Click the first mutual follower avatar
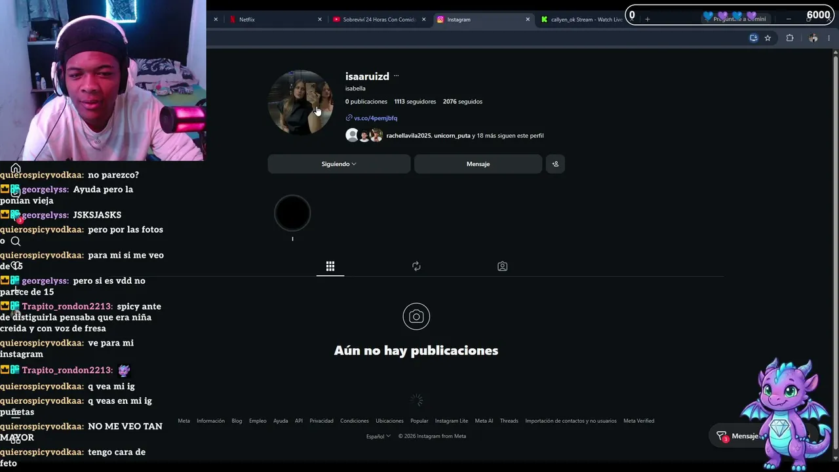The image size is (839, 472). [352, 136]
